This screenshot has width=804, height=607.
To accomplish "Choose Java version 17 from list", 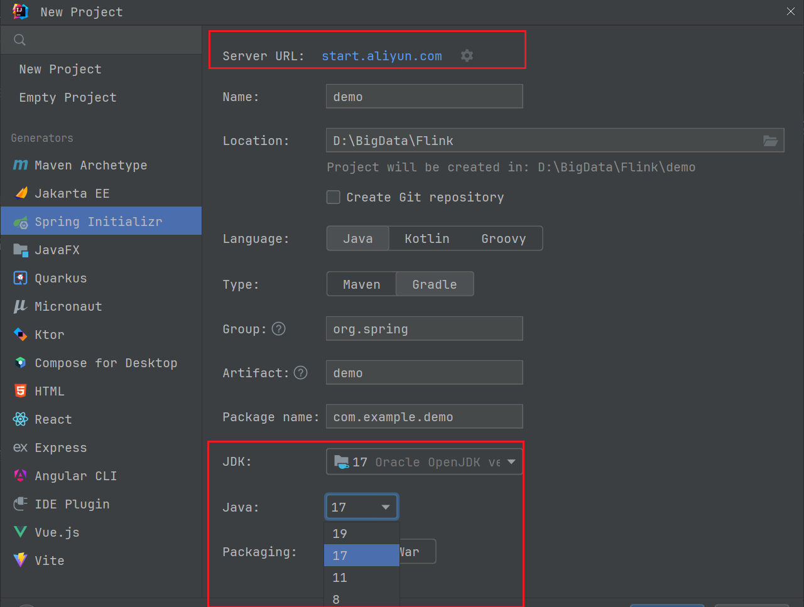I will coord(362,556).
